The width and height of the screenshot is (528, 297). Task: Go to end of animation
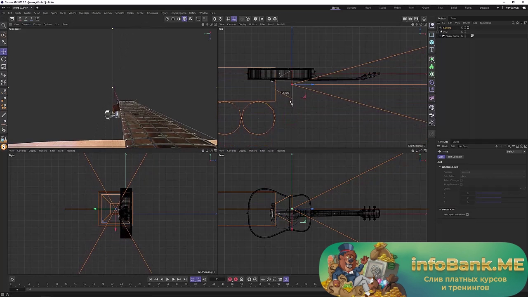(185, 279)
